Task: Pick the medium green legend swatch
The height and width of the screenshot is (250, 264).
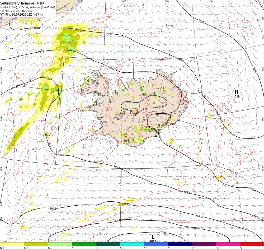Action: (84, 244)
